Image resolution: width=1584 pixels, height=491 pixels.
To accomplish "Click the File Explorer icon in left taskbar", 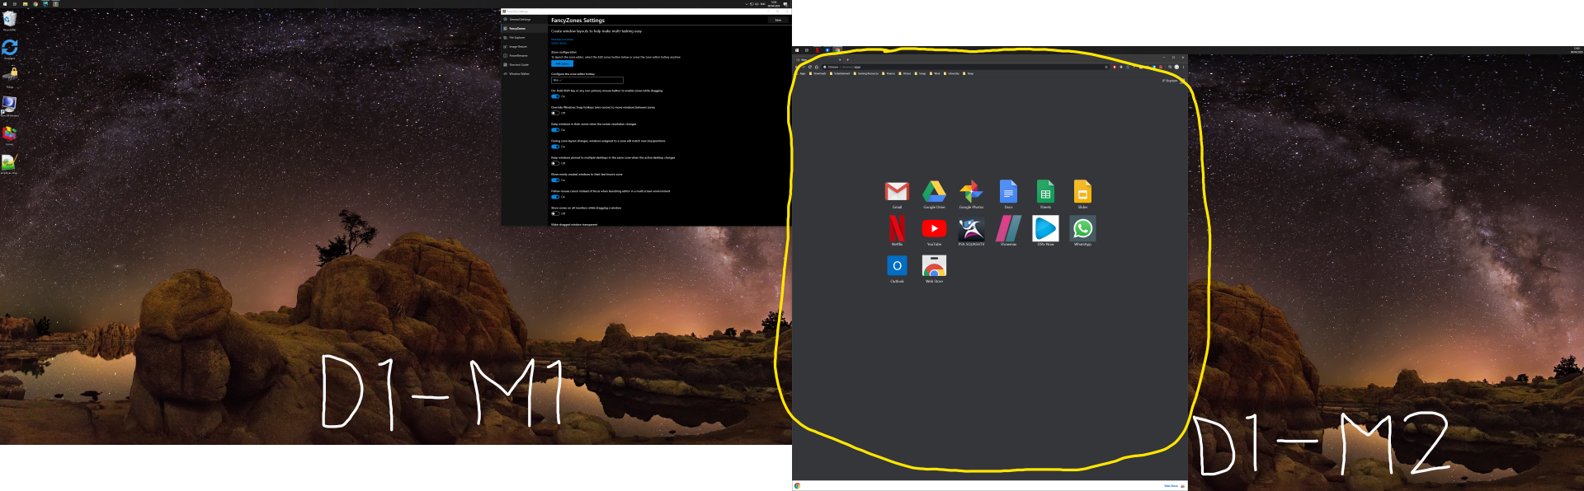I will 26,4.
